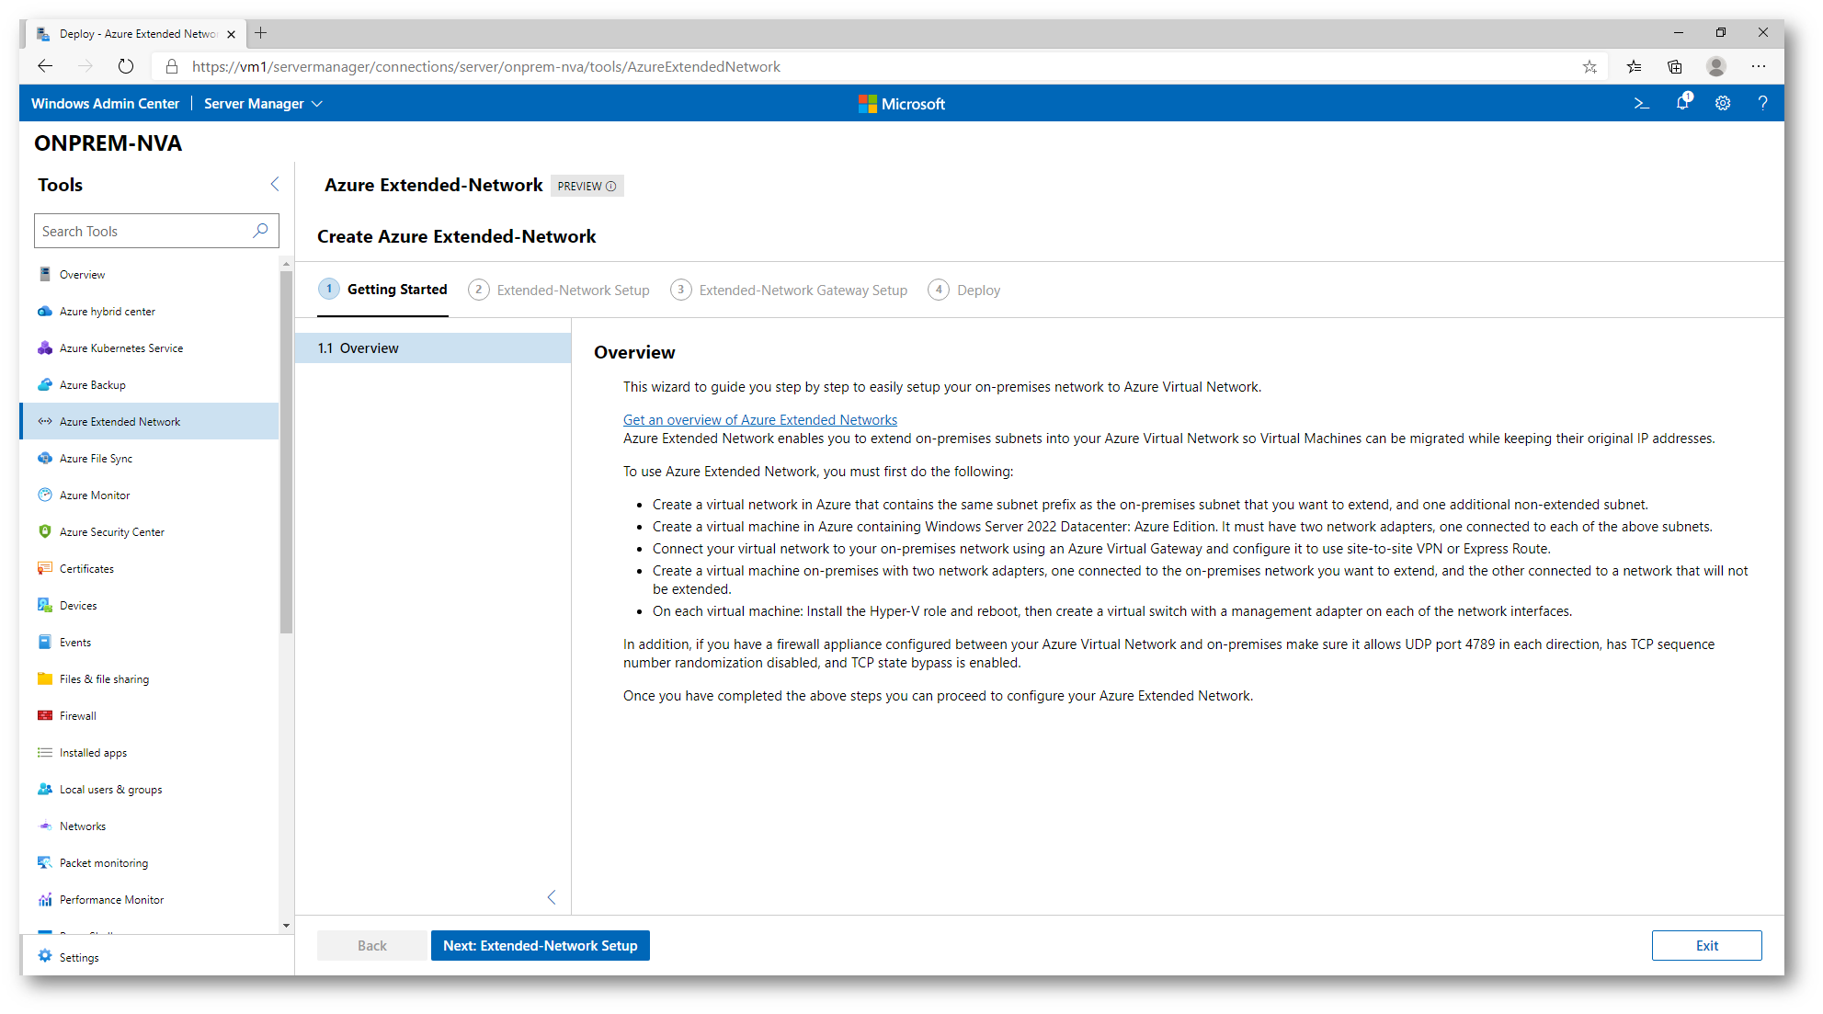Open the Azure Security Center shield icon

pos(44,531)
